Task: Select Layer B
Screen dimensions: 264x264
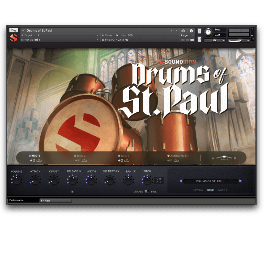Action: pyautogui.click(x=223, y=190)
